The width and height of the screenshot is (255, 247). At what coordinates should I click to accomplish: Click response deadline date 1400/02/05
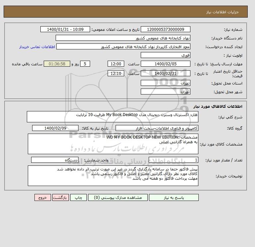(x=165, y=64)
